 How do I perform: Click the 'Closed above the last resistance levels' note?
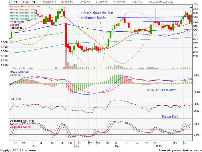tap(97, 15)
